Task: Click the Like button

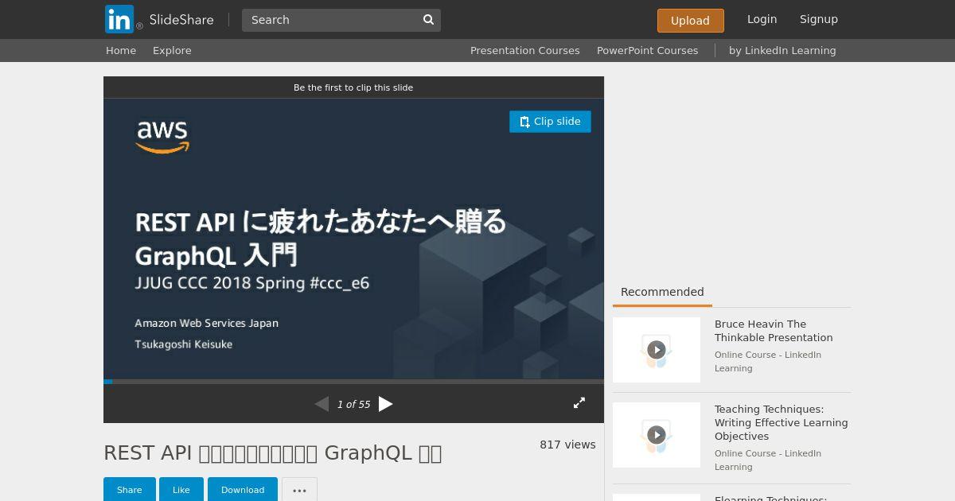Action: pyautogui.click(x=181, y=490)
